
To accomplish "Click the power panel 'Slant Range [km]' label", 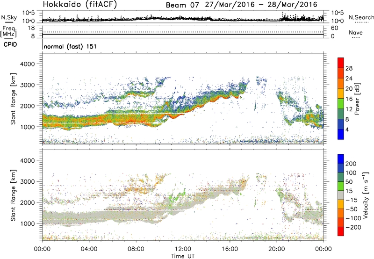I will (13, 99).
